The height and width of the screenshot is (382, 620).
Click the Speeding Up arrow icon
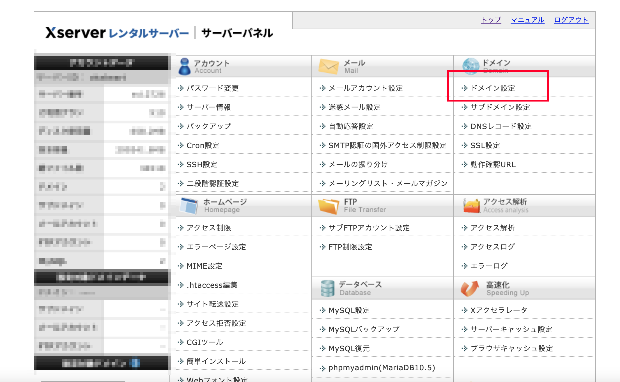click(x=470, y=288)
